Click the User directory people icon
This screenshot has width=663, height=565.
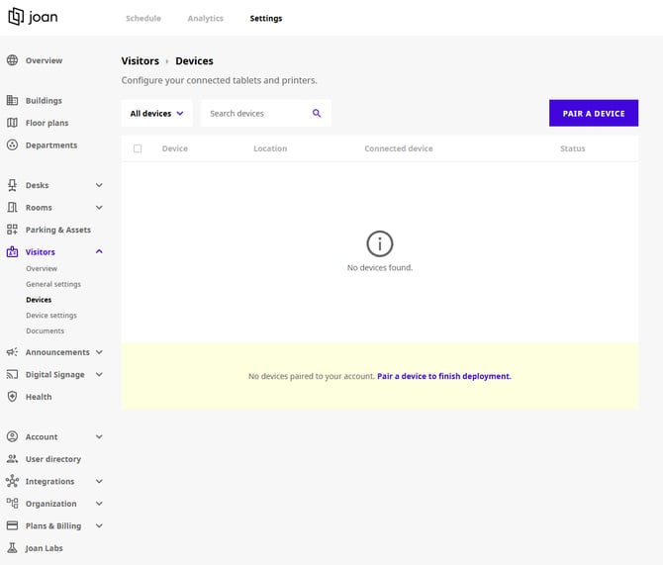(x=12, y=459)
